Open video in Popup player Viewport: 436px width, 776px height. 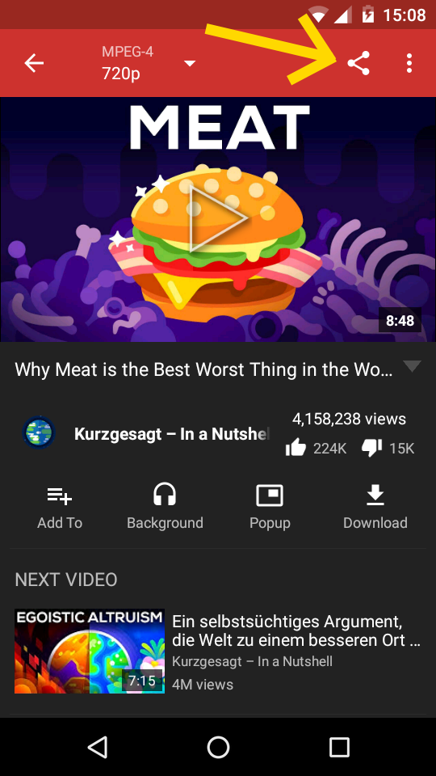(x=270, y=507)
